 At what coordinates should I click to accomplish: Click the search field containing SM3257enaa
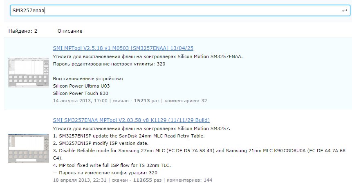[x=180, y=11]
